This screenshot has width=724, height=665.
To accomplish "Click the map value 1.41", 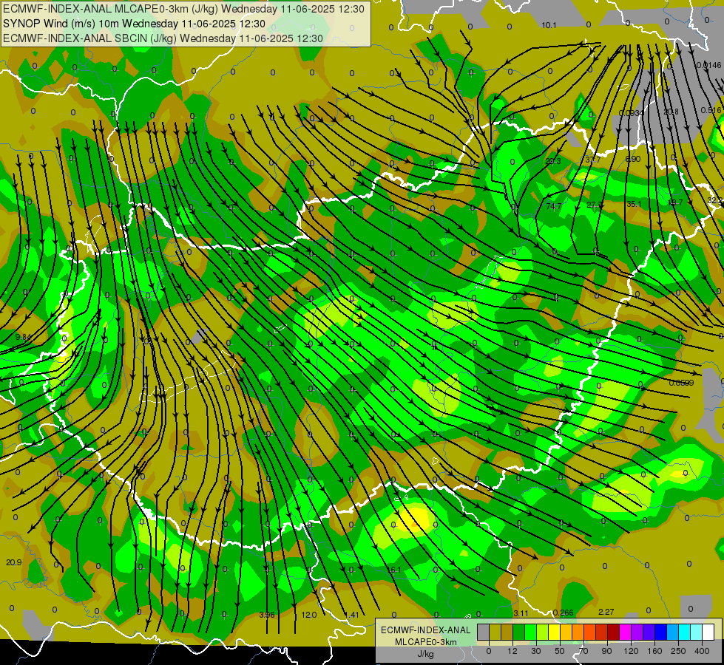I will coord(351,615).
